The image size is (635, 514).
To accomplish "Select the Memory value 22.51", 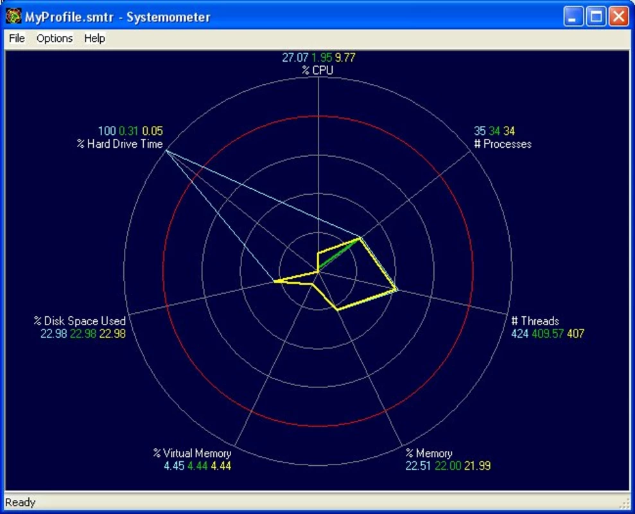I will pos(419,466).
